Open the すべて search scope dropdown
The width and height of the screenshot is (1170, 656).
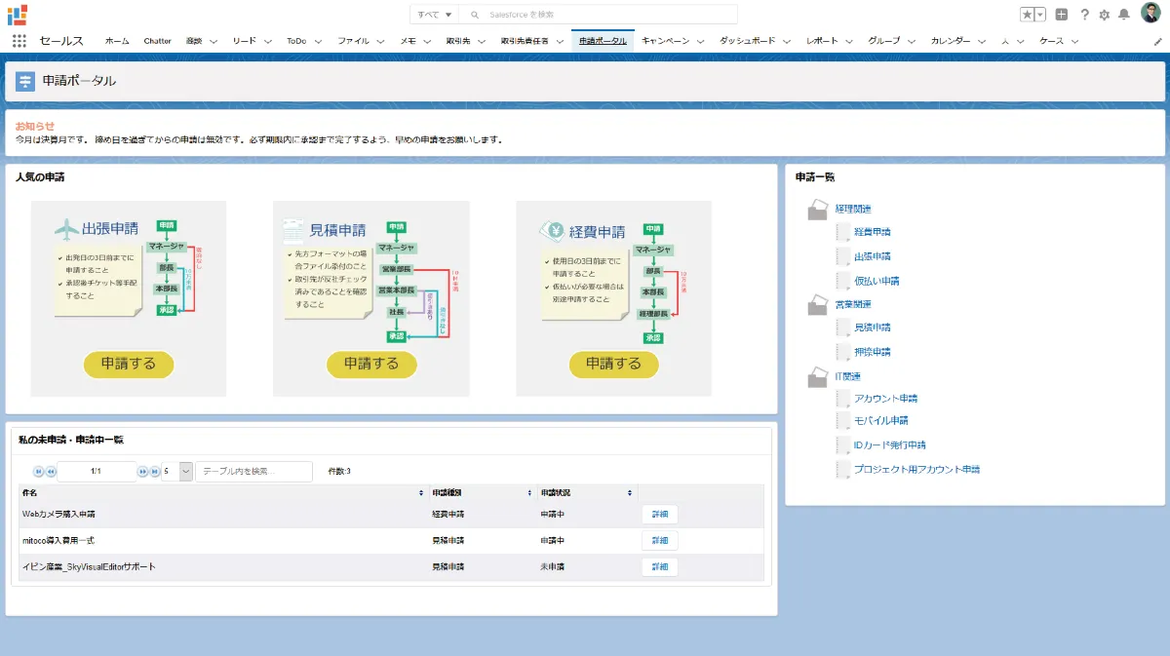435,15
